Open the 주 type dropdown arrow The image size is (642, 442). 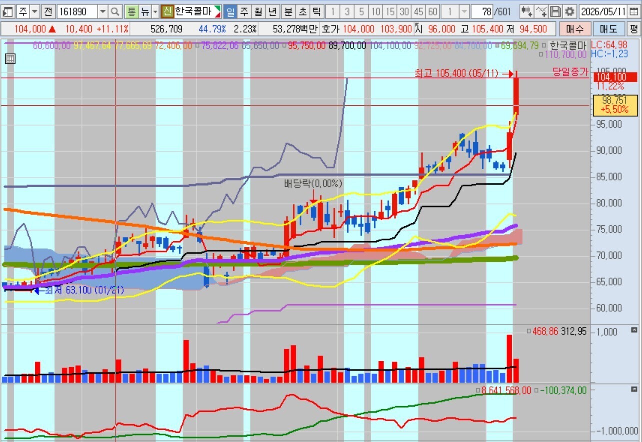34,11
